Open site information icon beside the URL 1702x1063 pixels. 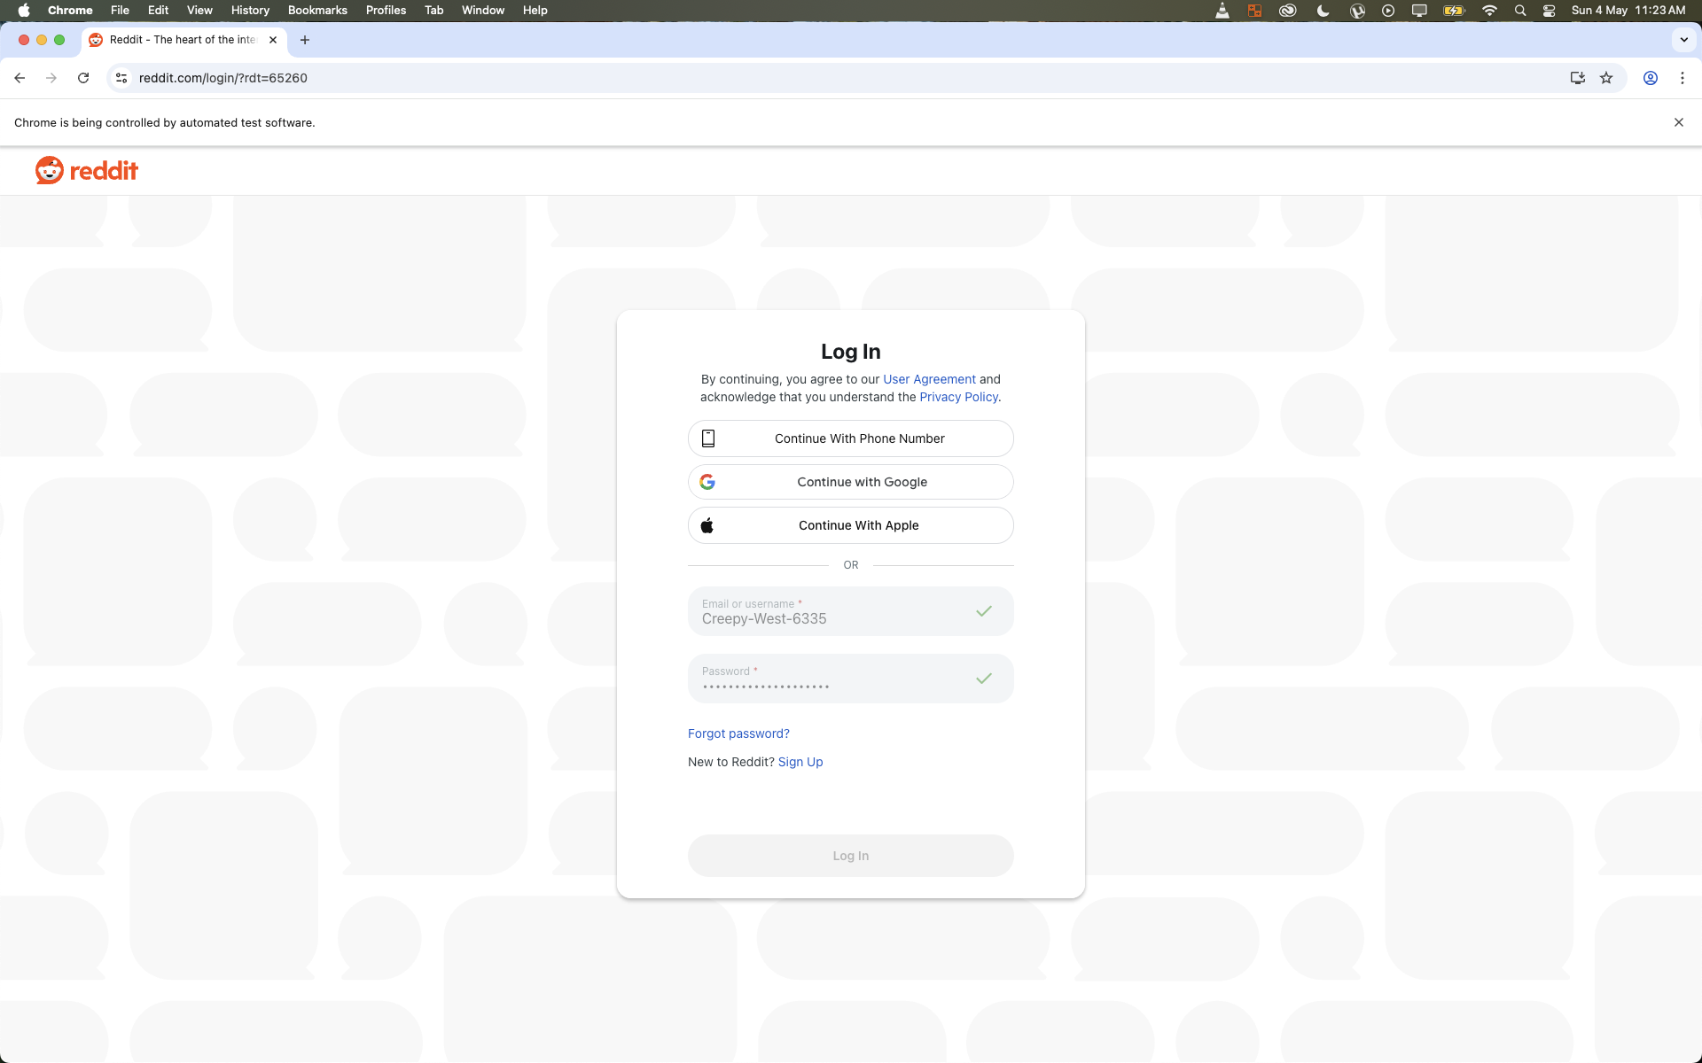pos(121,78)
